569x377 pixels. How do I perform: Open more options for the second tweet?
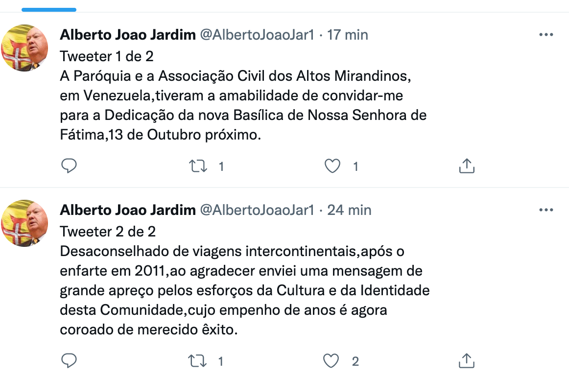click(546, 210)
